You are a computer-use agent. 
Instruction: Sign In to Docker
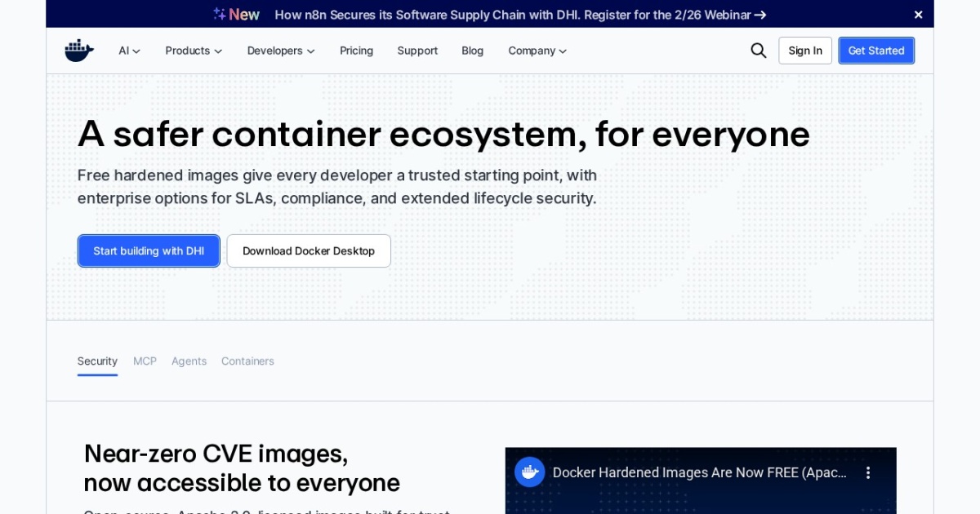point(805,50)
